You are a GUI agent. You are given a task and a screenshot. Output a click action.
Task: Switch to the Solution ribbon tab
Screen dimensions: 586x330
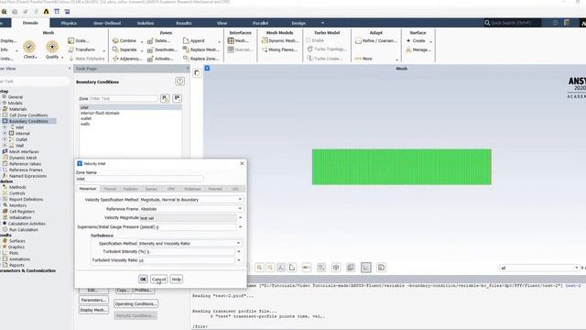point(146,23)
